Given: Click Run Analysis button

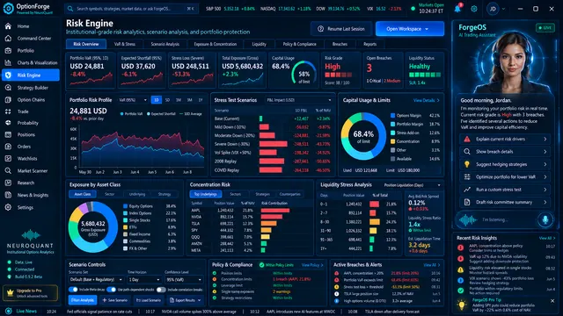Looking at the screenshot, I should (x=83, y=300).
